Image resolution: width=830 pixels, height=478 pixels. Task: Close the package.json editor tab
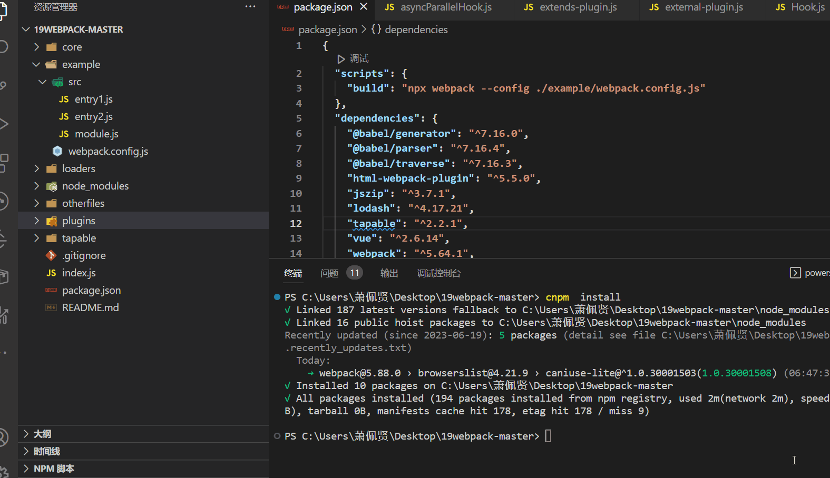pyautogui.click(x=364, y=7)
